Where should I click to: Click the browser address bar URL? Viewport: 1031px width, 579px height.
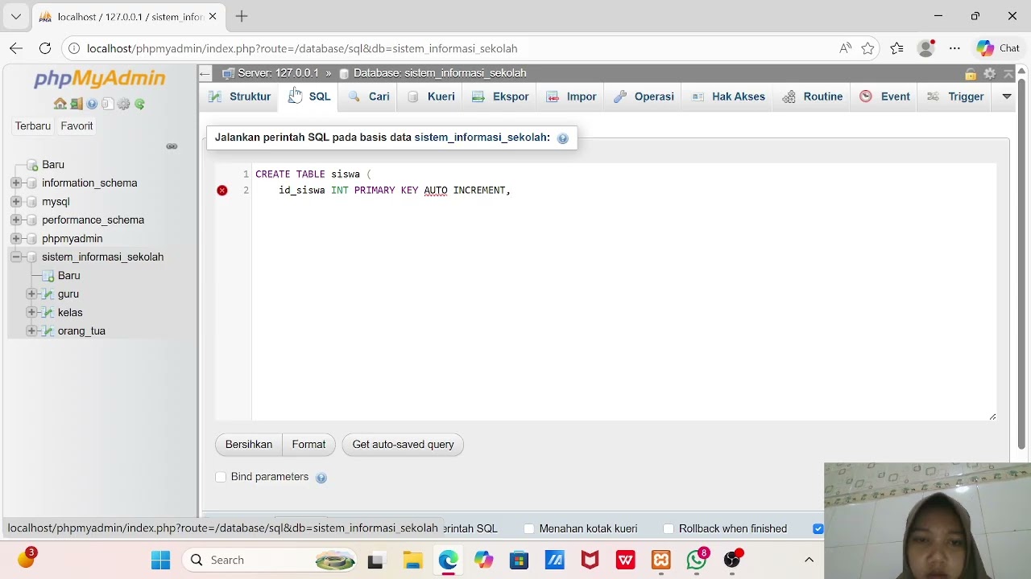[302, 48]
